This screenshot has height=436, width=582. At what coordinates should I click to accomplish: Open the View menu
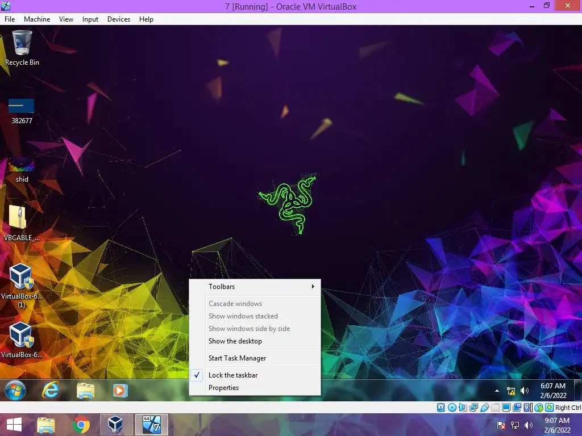(66, 19)
